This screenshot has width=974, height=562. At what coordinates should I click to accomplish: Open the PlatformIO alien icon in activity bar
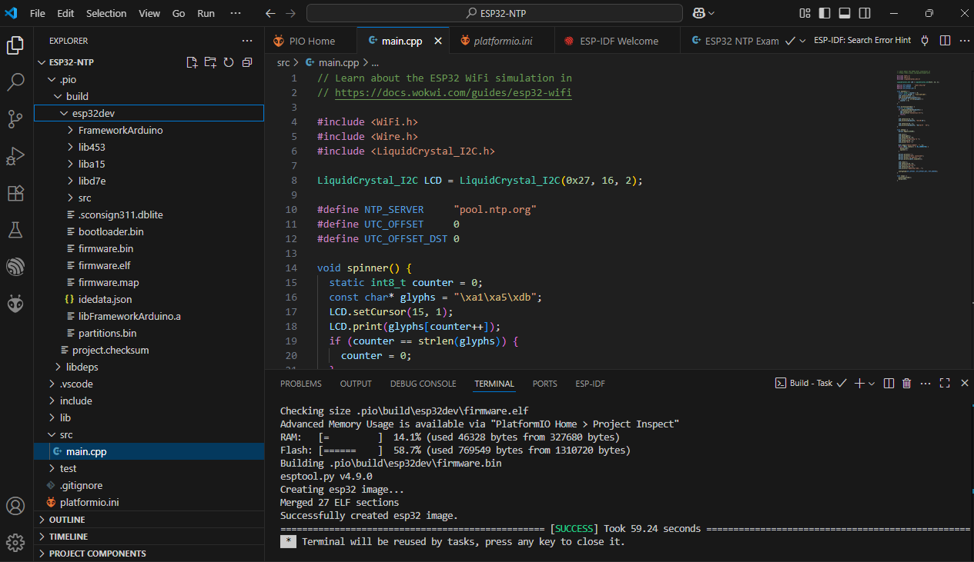coord(15,304)
